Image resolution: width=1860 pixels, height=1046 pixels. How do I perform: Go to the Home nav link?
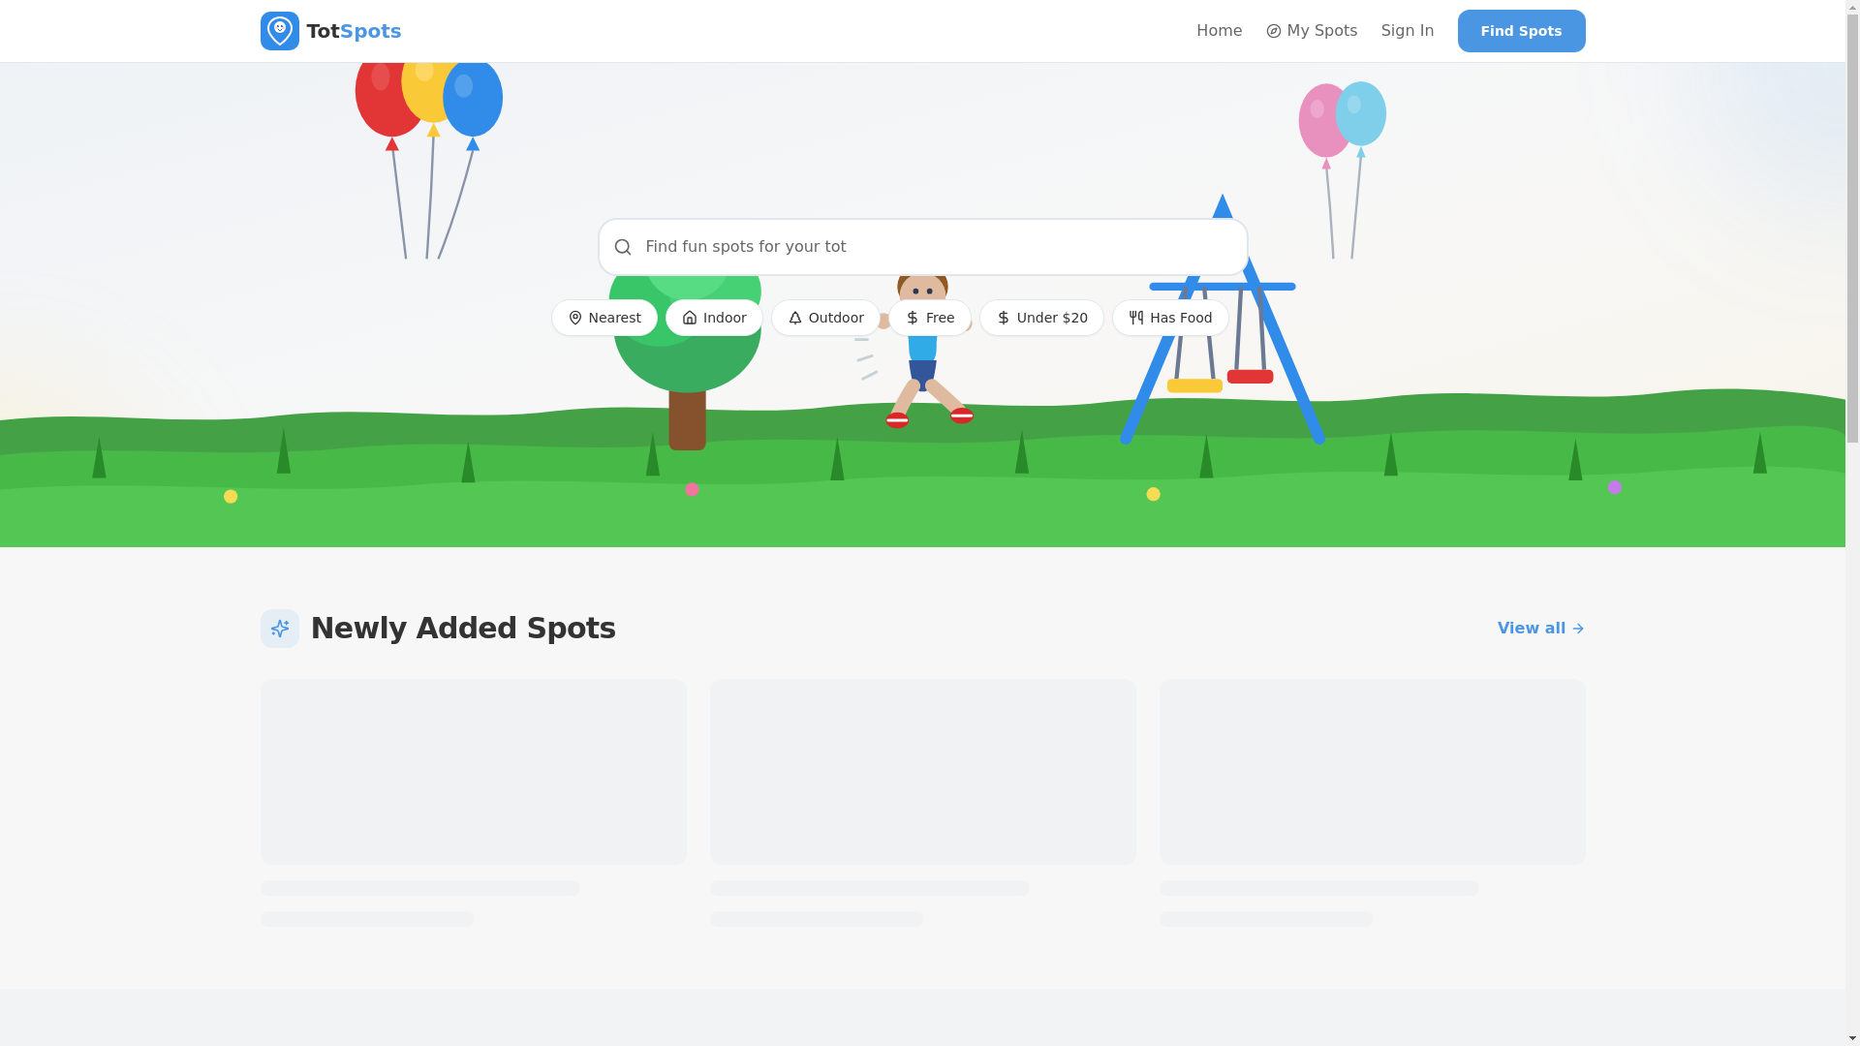[1219, 31]
